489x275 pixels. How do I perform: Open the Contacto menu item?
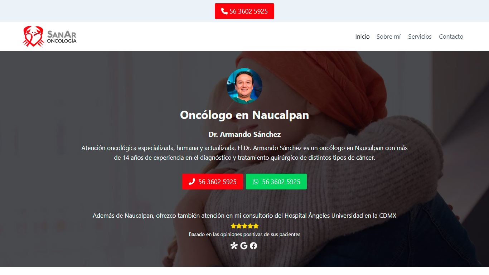point(451,37)
